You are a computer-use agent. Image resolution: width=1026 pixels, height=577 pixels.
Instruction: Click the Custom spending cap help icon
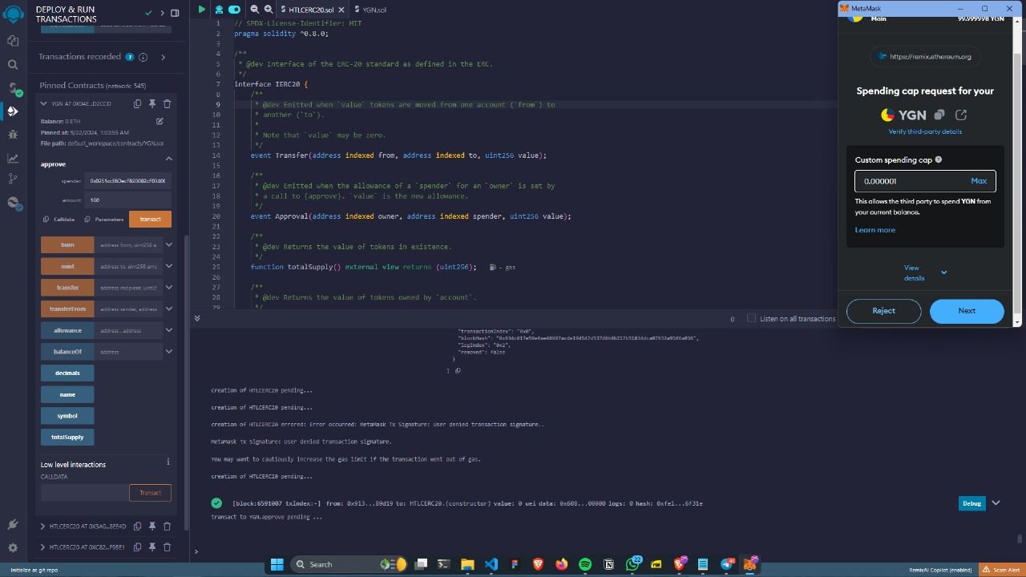(x=939, y=159)
